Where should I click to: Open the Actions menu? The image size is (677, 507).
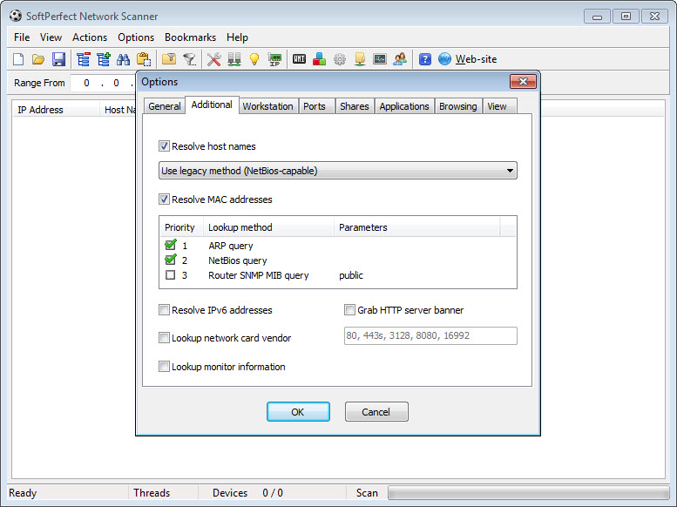pos(90,37)
